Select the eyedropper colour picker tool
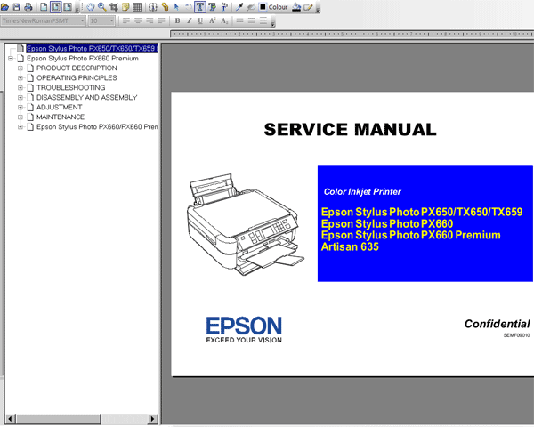Screen dimensions: 534x427 coord(239,7)
